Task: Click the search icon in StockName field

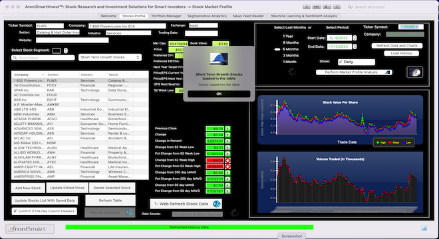Action: coord(15,58)
